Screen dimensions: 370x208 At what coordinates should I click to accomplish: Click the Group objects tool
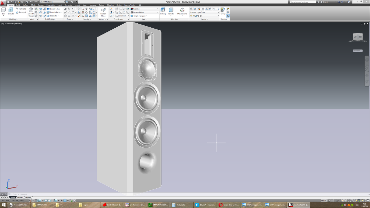pyautogui.click(x=223, y=11)
